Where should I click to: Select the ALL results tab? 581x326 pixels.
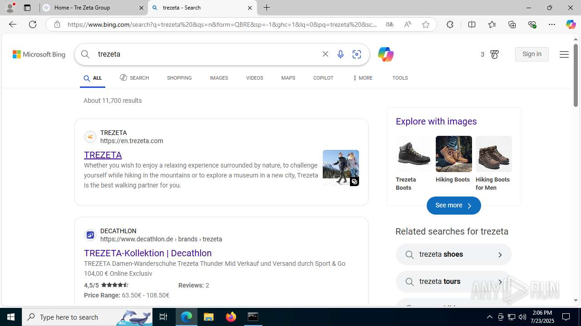coord(93,78)
